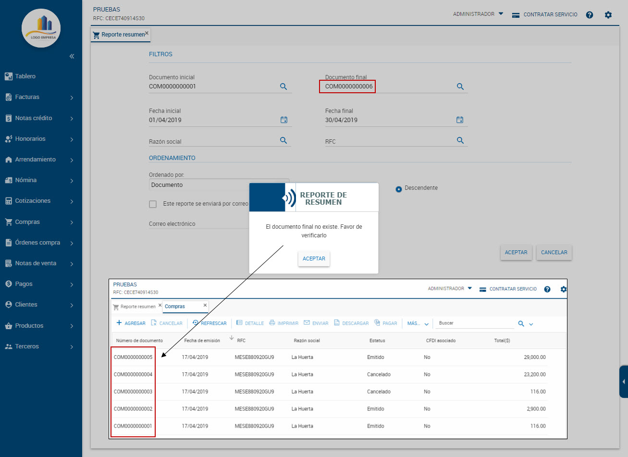Screen dimensions: 628x457
Task: Open settings gear in top header
Action: click(608, 15)
